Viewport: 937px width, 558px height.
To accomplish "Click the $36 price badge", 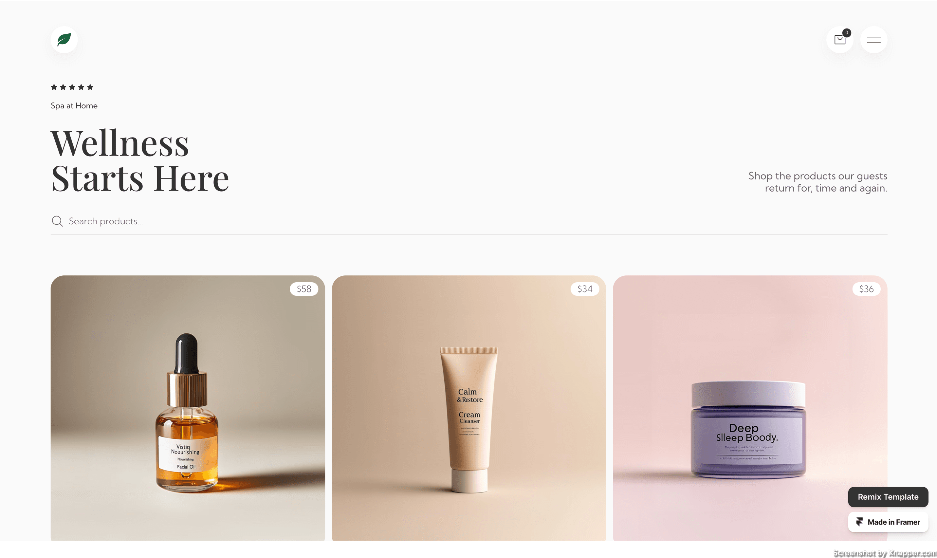I will [866, 289].
